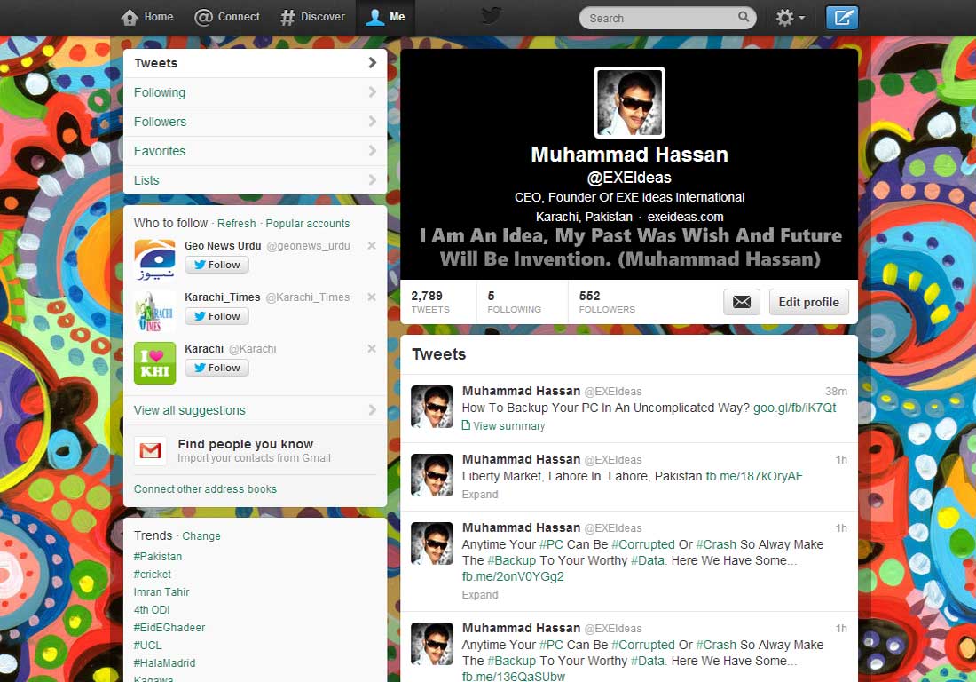The image size is (976, 682).
Task: Open the settings gear dropdown
Action: 790,18
